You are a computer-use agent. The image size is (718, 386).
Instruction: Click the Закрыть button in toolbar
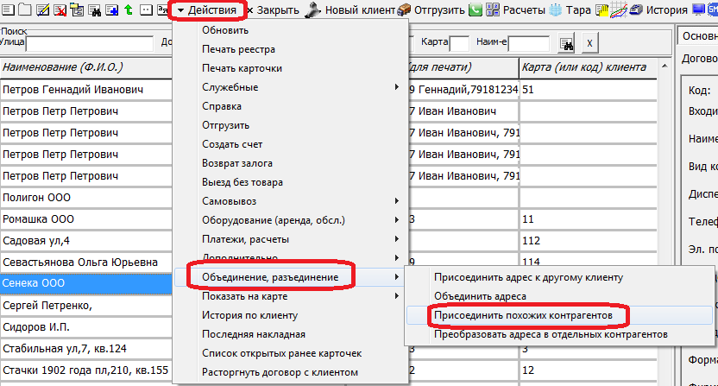pyautogui.click(x=273, y=10)
